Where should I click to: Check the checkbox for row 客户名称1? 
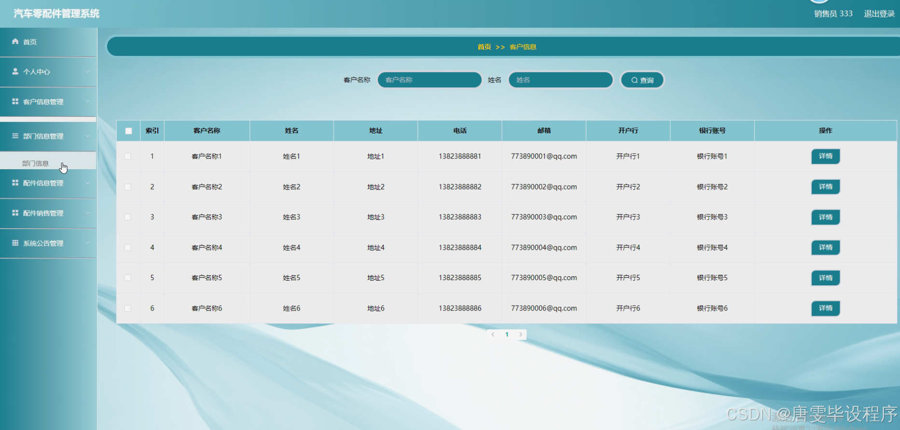click(128, 156)
